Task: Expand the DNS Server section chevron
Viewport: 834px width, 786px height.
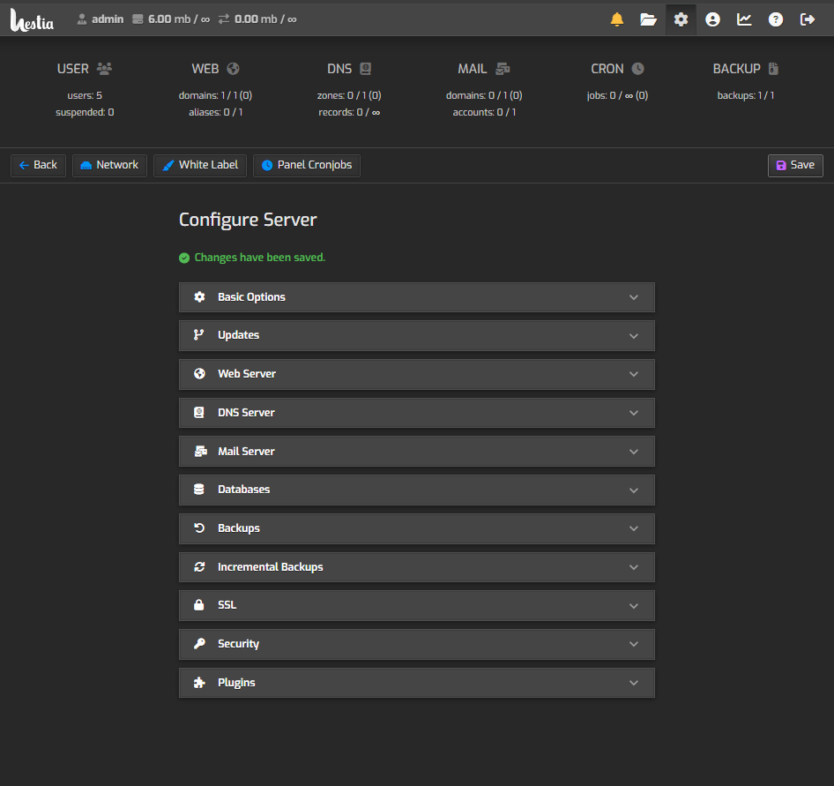Action: point(634,413)
